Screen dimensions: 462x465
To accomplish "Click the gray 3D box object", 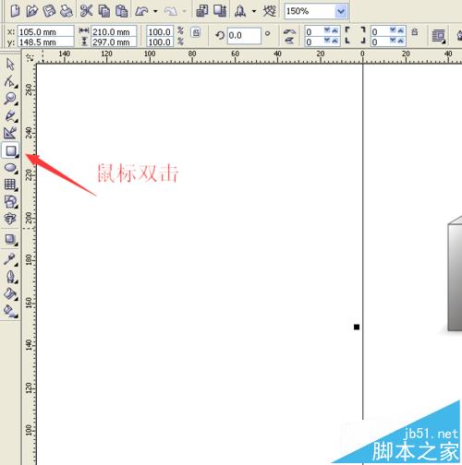I will click(455, 274).
